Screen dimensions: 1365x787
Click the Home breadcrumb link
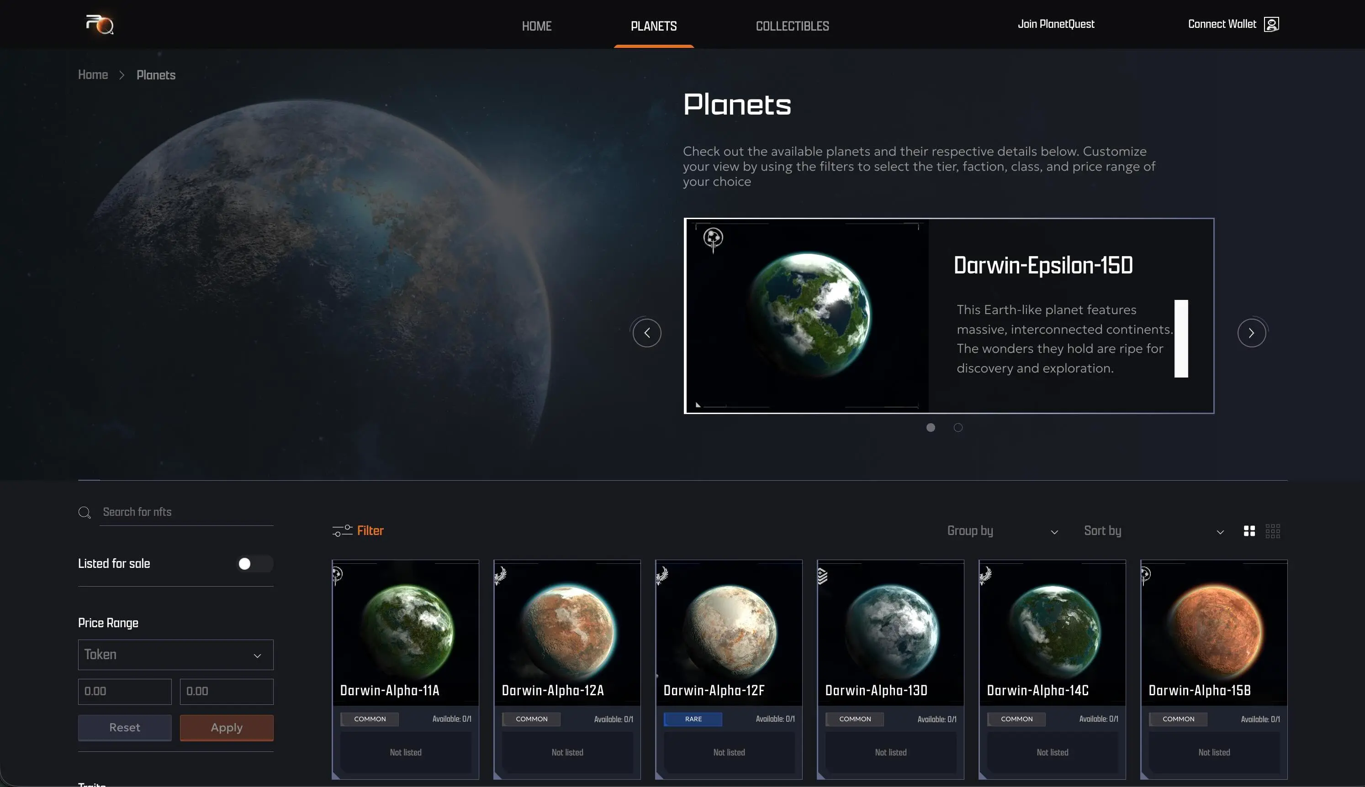[93, 74]
